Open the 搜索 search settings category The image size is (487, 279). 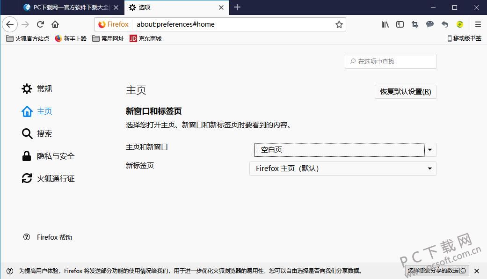(36, 133)
